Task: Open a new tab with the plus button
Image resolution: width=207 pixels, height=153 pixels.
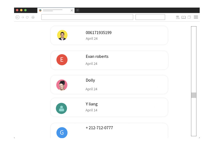Action: pos(78,10)
